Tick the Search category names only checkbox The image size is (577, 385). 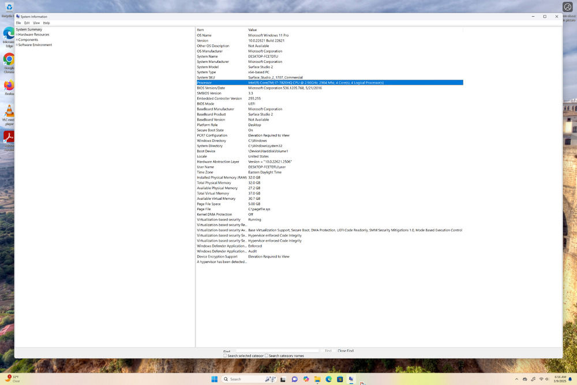click(x=267, y=356)
